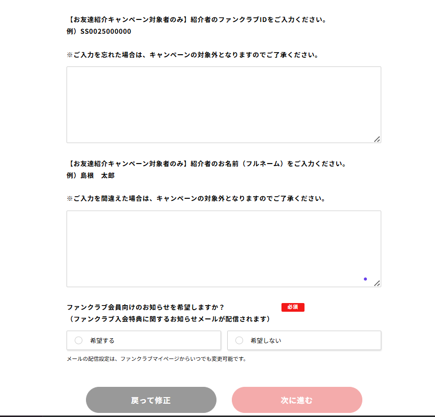The height and width of the screenshot is (417, 435).
Task: Click the 戻って修正 button to go back
Action: (x=151, y=400)
